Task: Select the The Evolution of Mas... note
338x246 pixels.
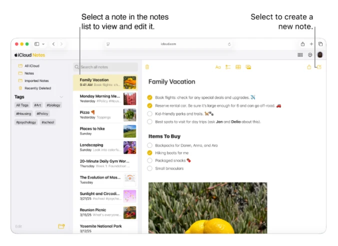Action: (105, 180)
